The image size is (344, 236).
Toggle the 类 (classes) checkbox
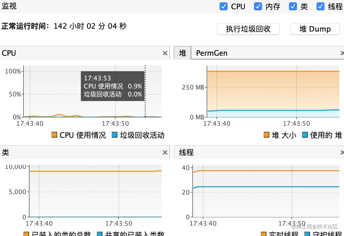[293, 6]
